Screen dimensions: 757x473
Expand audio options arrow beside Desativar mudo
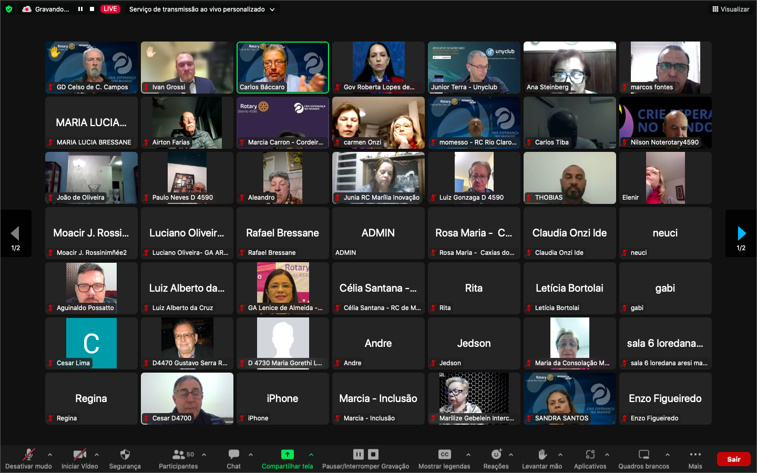tap(50, 455)
